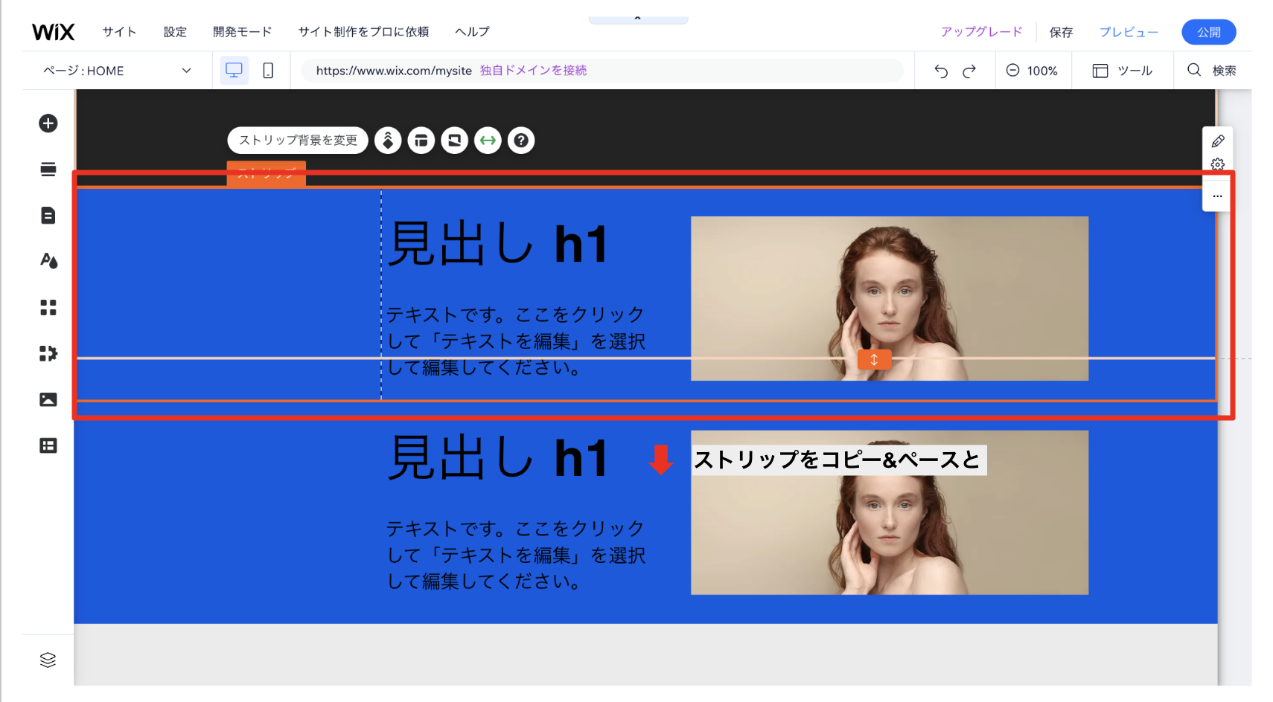Open scroll effects for the selected strip
The image size is (1273, 702).
click(x=388, y=140)
